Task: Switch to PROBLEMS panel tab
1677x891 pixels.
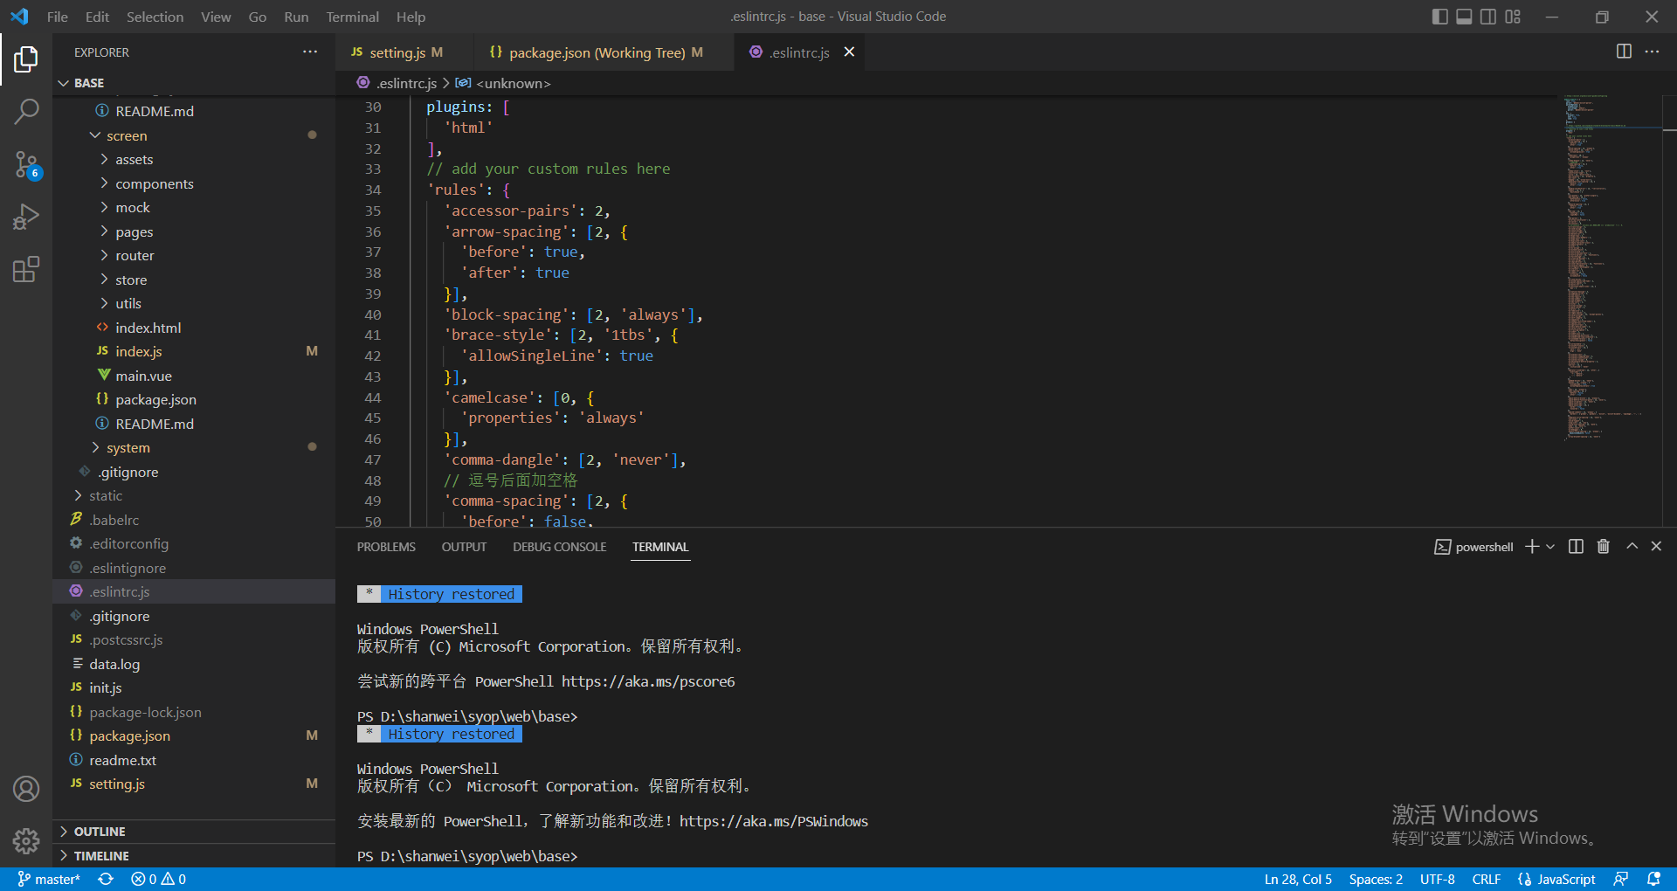Action: [x=386, y=547]
